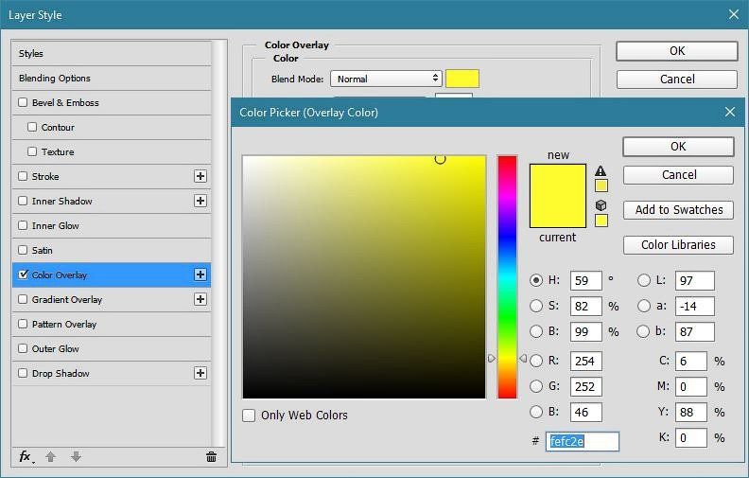Open the Color Libraries button
This screenshot has height=478, width=749.
[x=678, y=245]
